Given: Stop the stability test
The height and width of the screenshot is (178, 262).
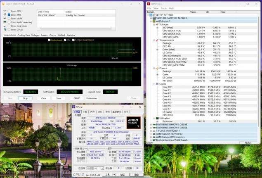Looking at the screenshot, I should (x=25, y=98).
